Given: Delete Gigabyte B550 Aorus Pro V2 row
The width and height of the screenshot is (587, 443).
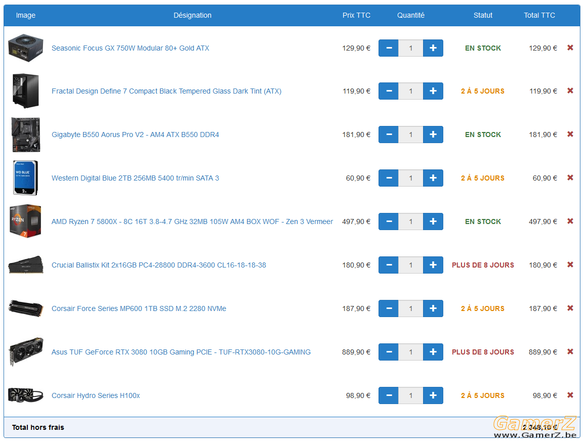Looking at the screenshot, I should [570, 134].
